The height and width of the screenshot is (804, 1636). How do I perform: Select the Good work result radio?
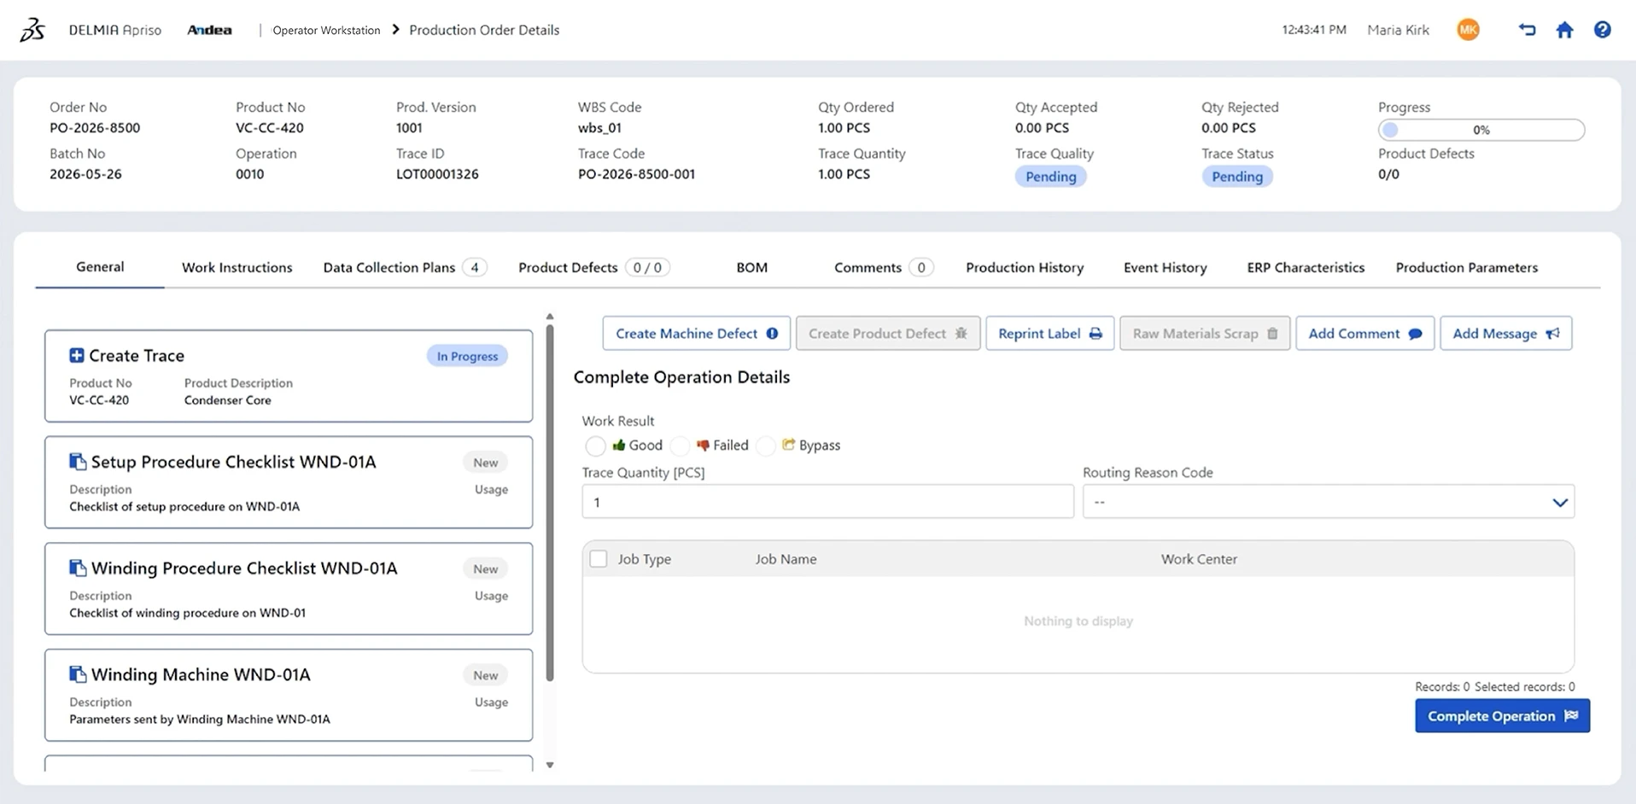[x=595, y=446]
